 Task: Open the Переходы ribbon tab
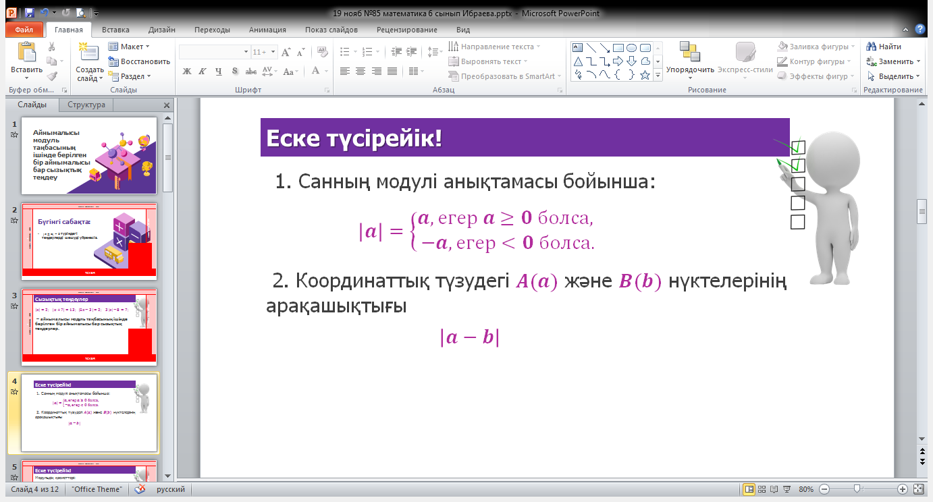[212, 30]
